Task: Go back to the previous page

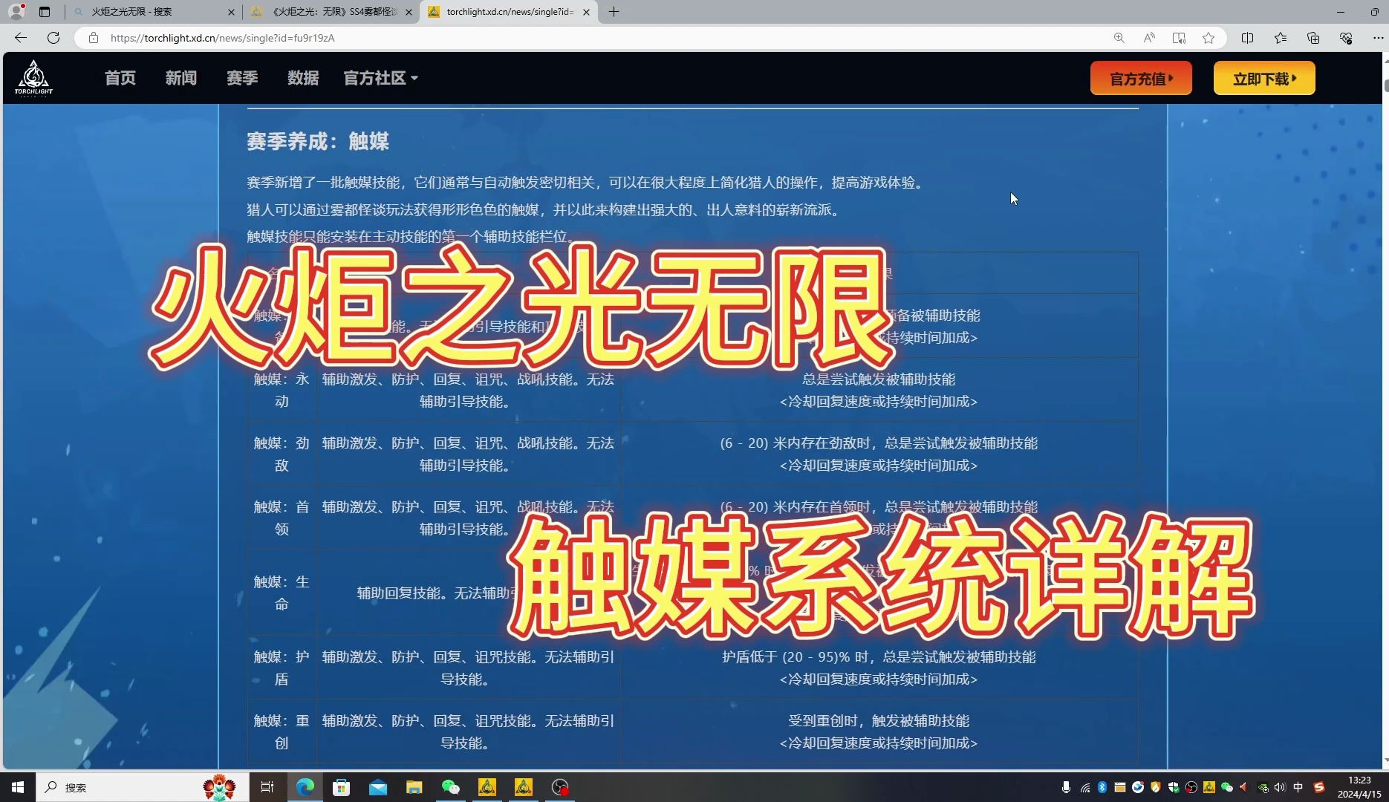Action: pyautogui.click(x=20, y=38)
